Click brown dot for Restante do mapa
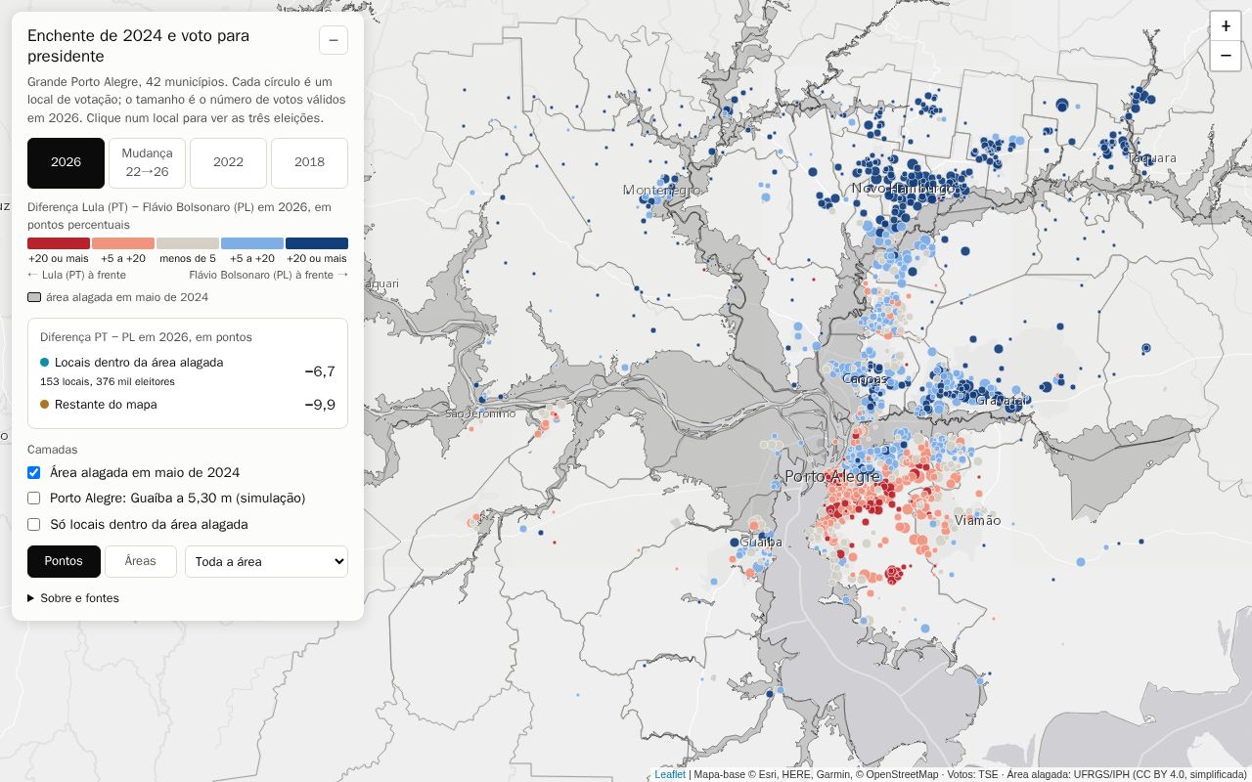 coord(45,405)
